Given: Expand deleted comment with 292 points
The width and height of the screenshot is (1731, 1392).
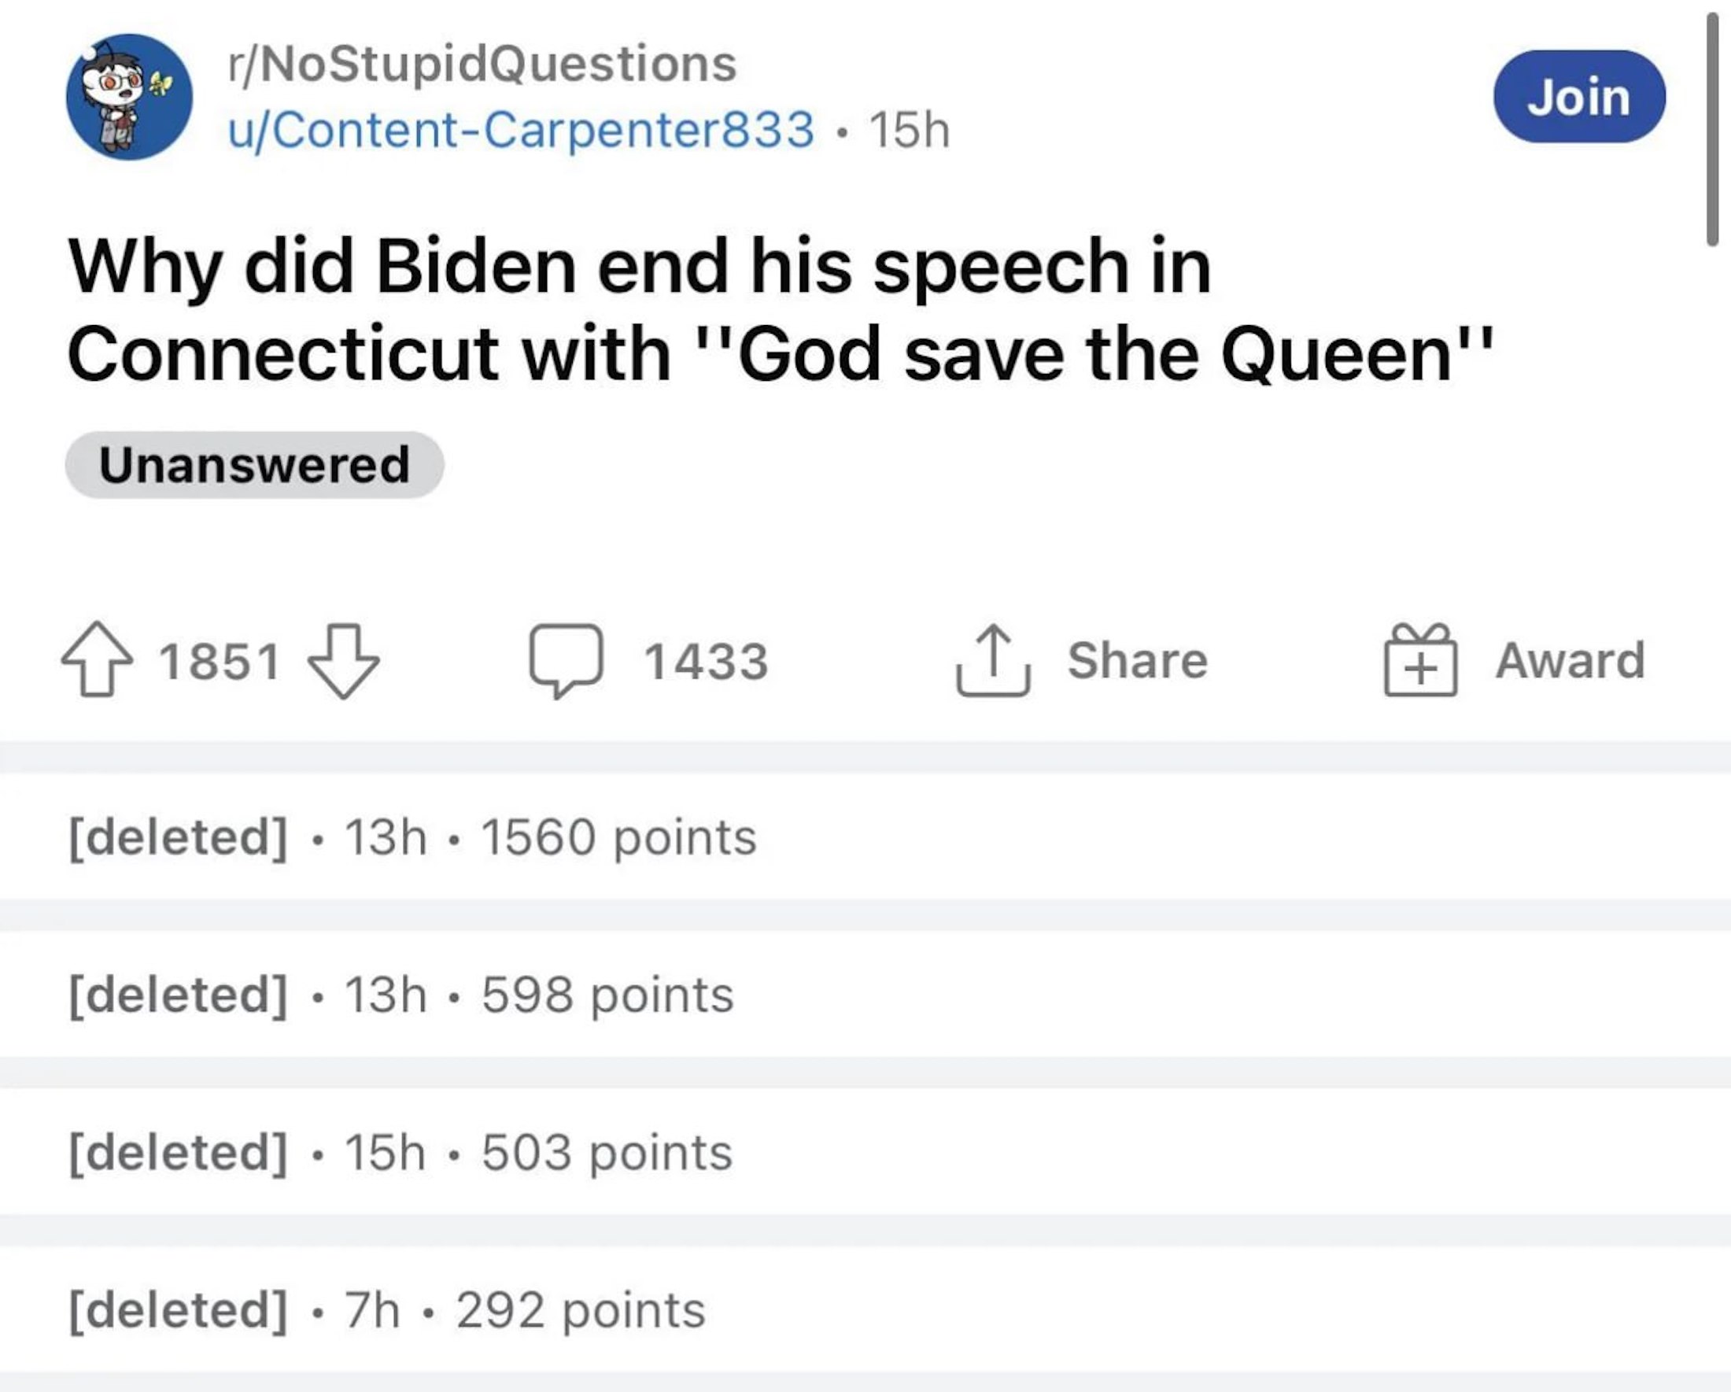Looking at the screenshot, I should 387,1310.
